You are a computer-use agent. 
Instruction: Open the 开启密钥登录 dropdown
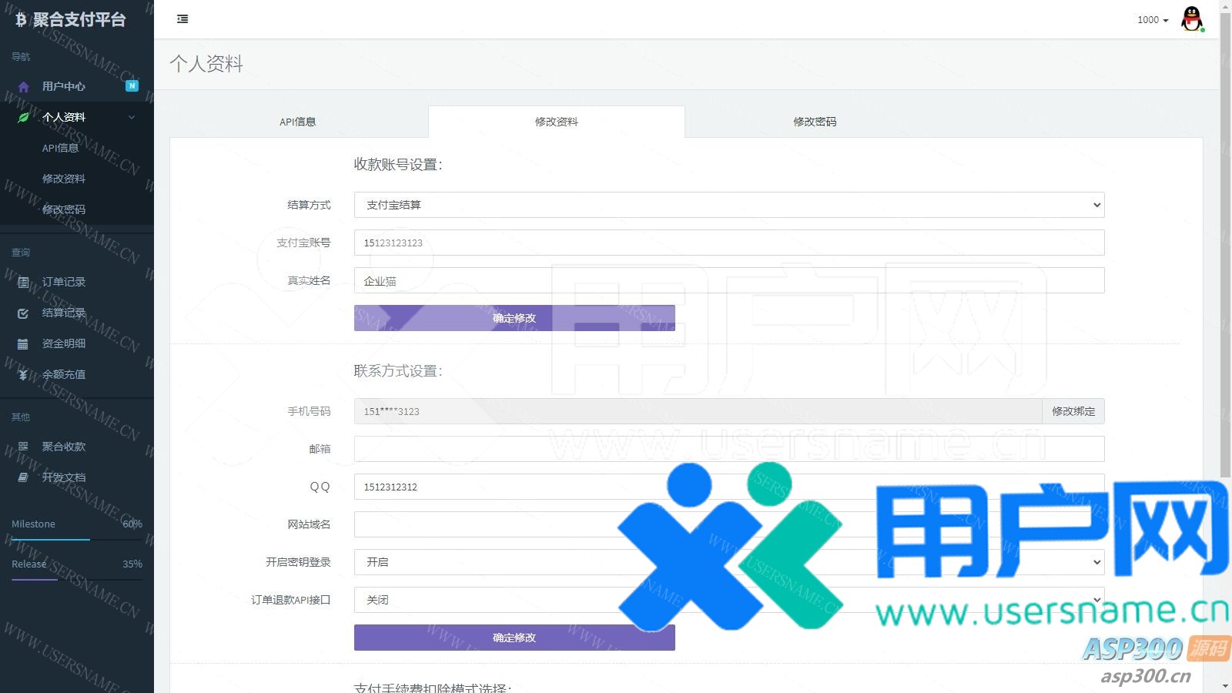pos(728,562)
